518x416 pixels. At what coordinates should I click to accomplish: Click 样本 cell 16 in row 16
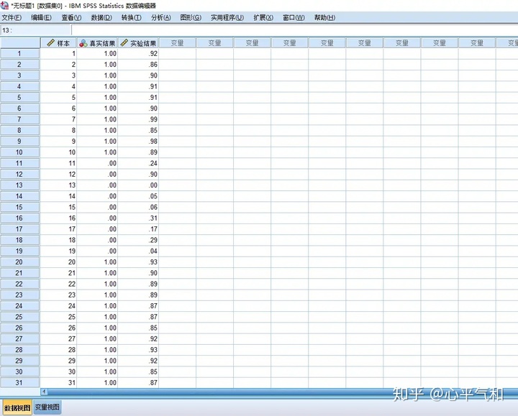58,218
